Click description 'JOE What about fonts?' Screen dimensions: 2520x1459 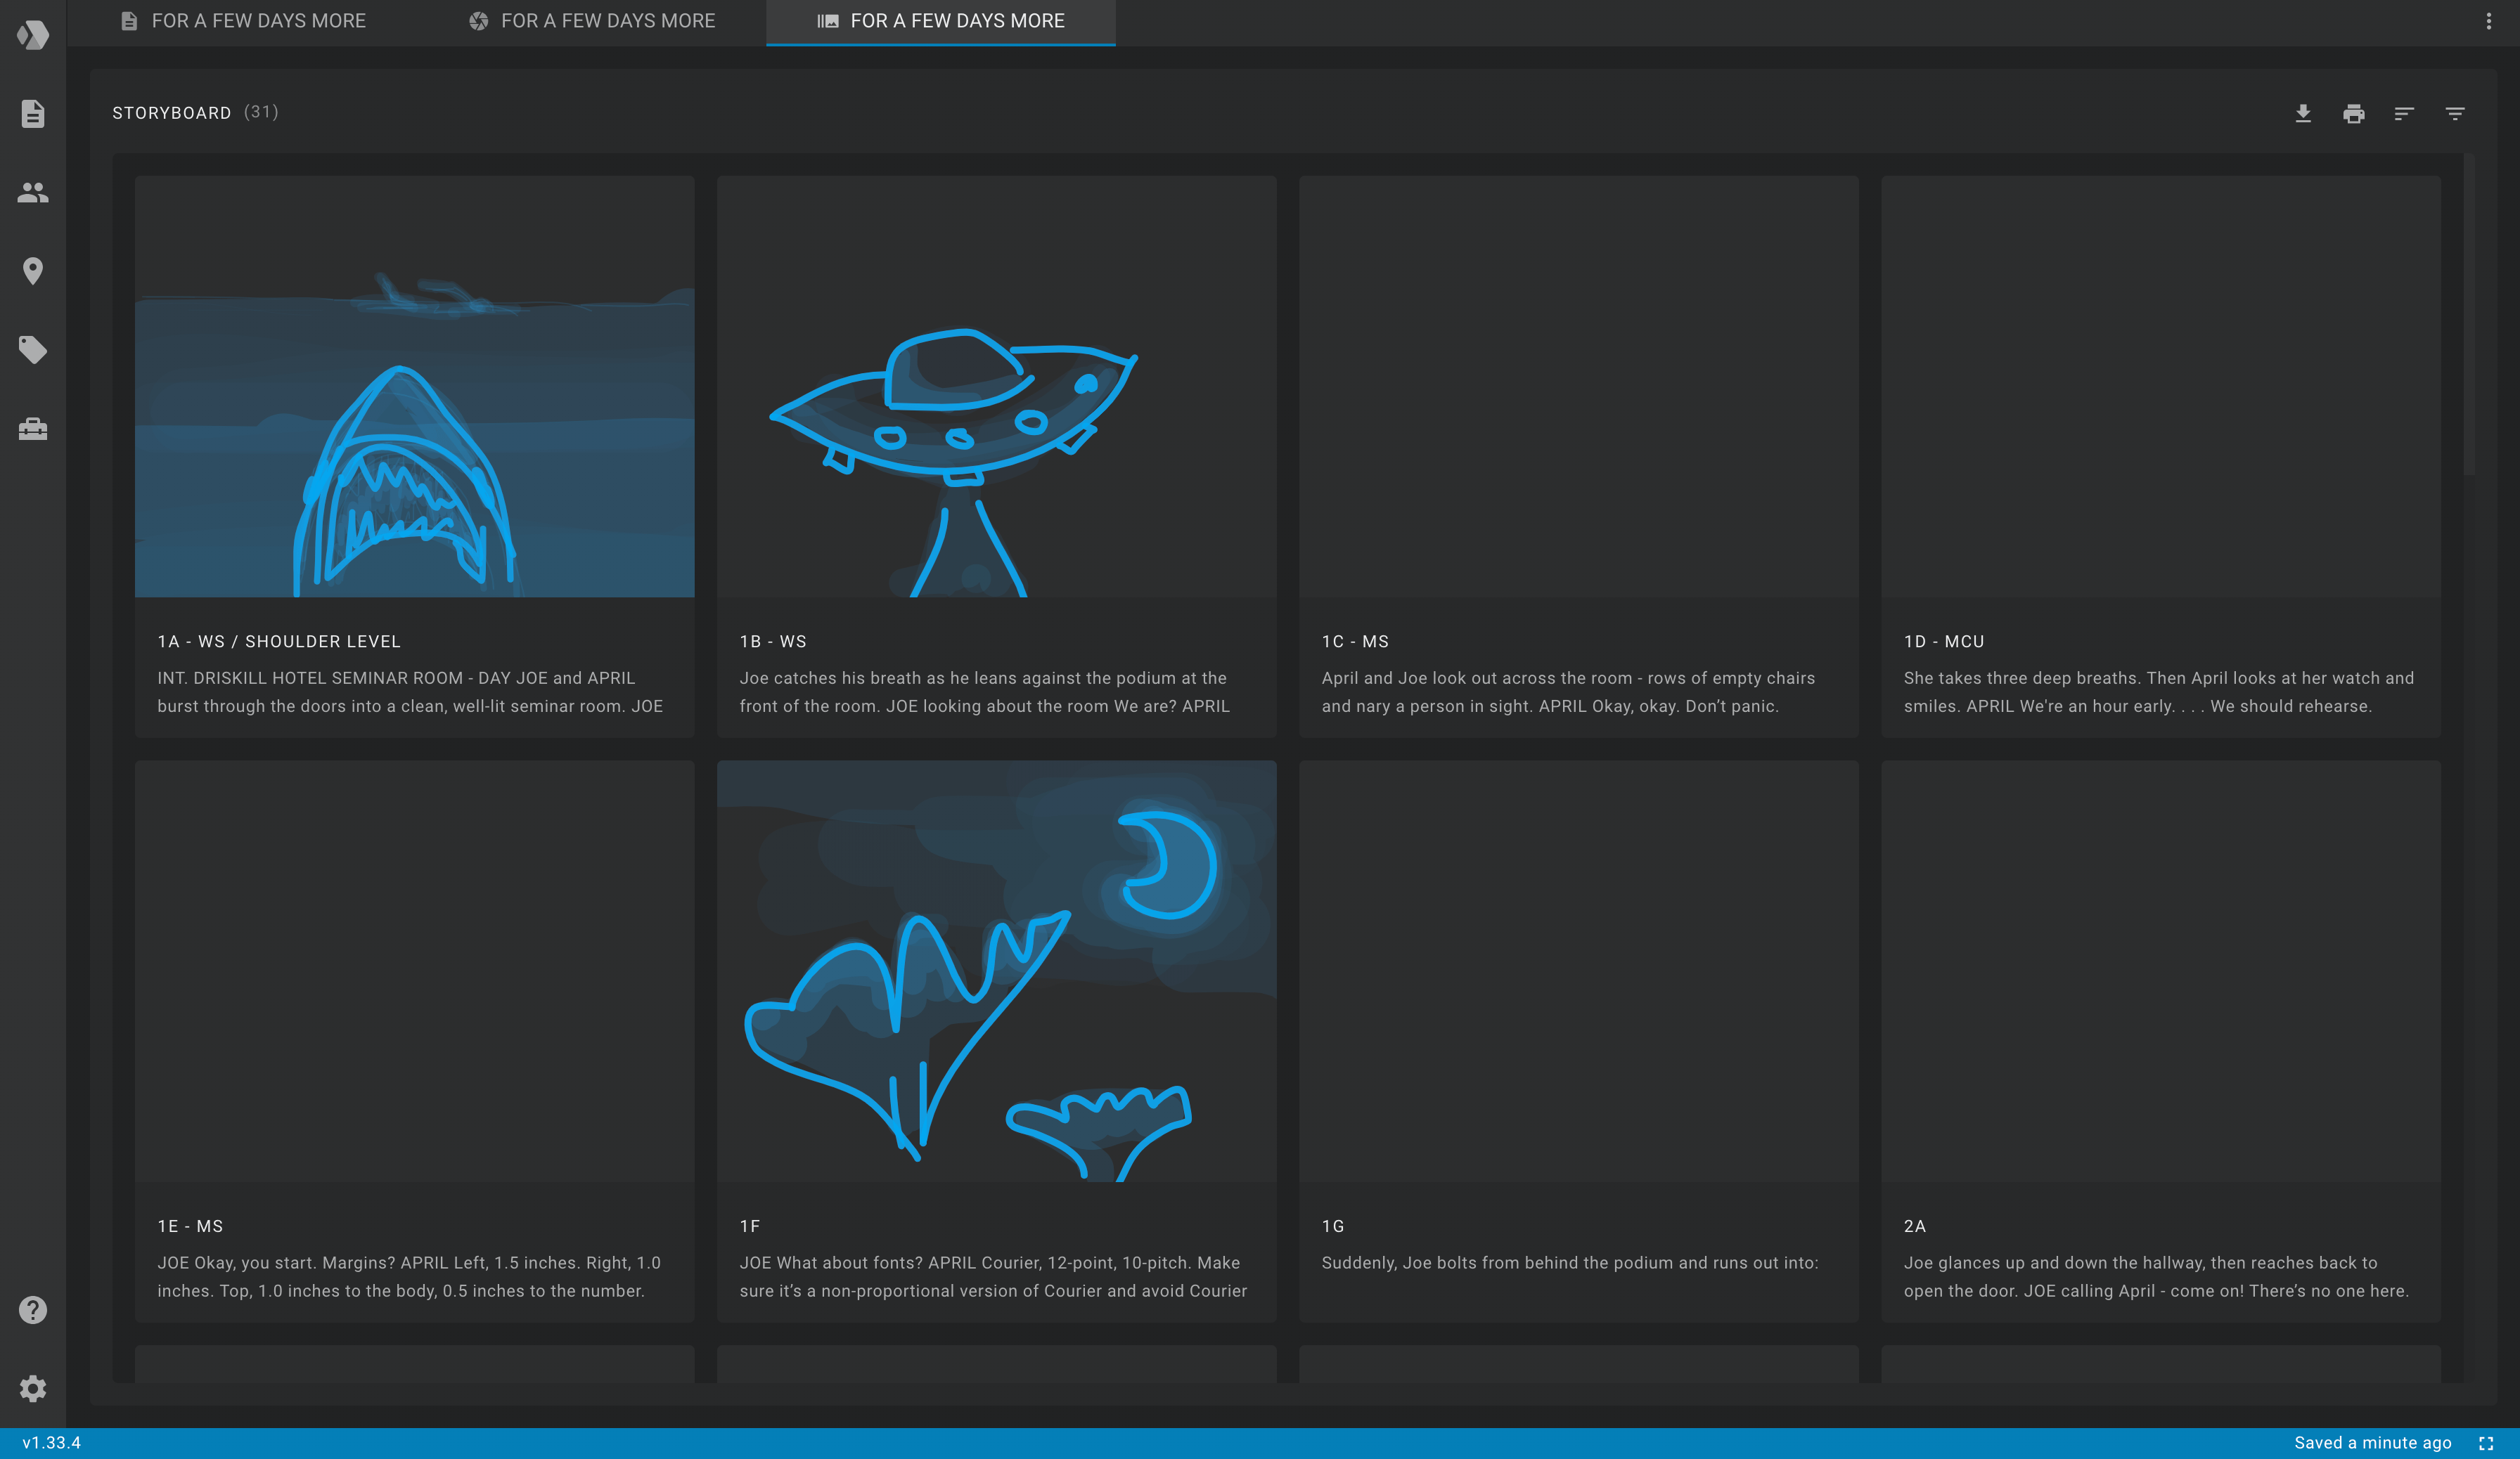(993, 1276)
